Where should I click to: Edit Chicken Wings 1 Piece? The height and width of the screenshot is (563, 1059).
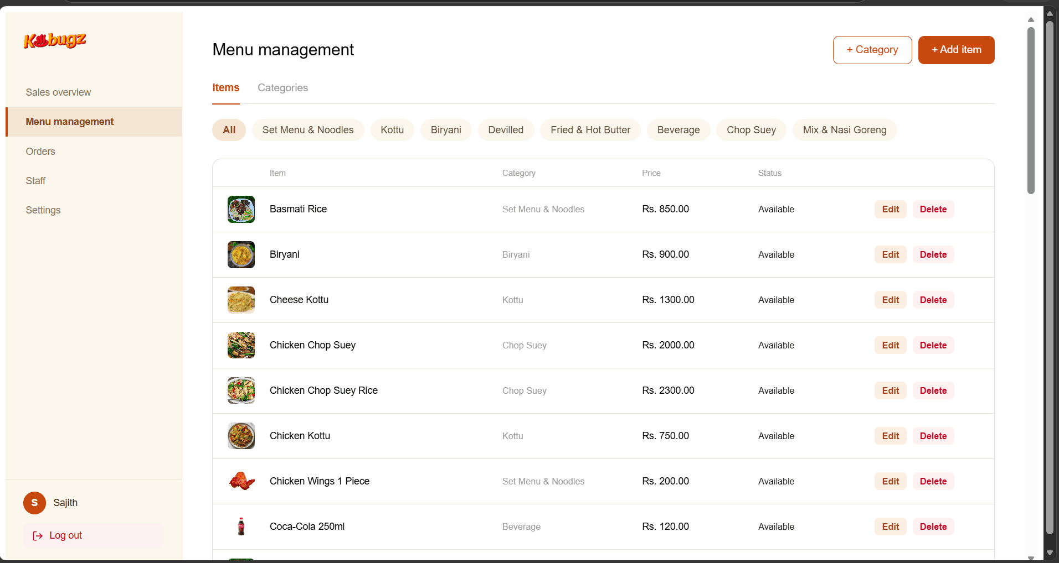click(x=891, y=481)
